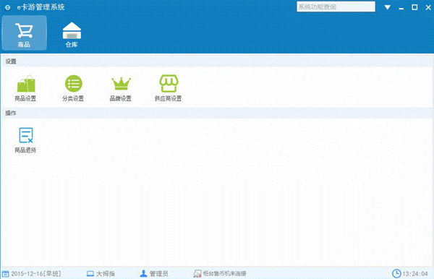Click the 大拇指 computer icon
The width and height of the screenshot is (434, 279).
pyautogui.click(x=90, y=274)
